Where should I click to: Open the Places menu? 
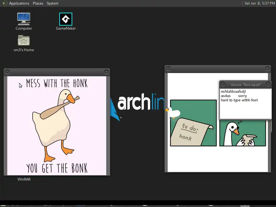[38, 3]
